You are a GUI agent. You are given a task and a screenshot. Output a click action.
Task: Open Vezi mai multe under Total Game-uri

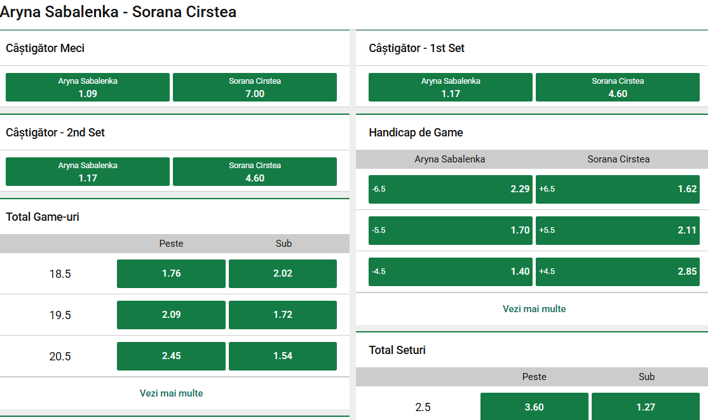(170, 393)
